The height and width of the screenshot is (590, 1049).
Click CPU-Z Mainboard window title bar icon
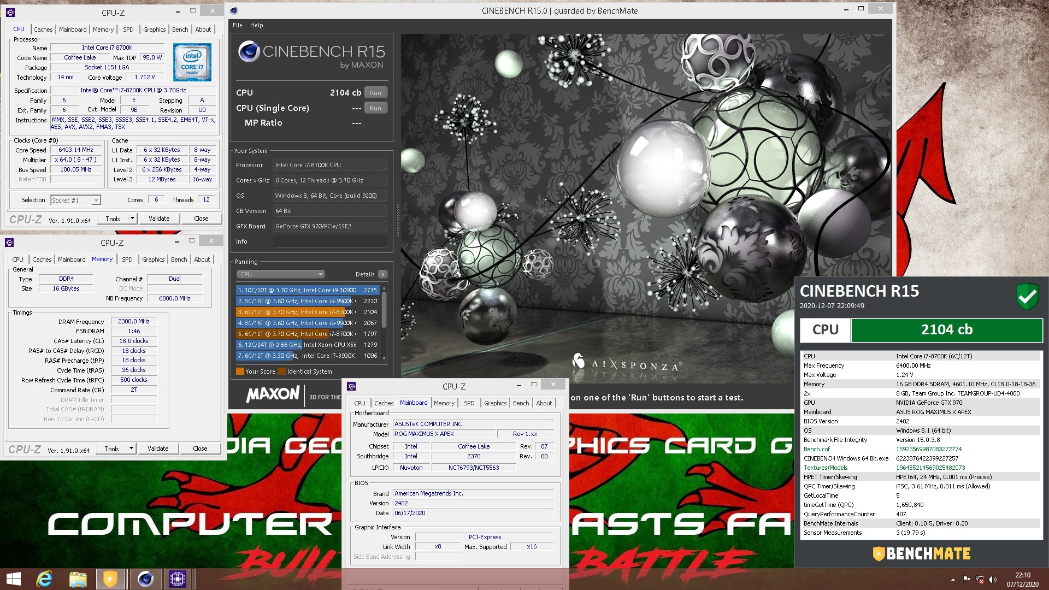pyautogui.click(x=351, y=386)
